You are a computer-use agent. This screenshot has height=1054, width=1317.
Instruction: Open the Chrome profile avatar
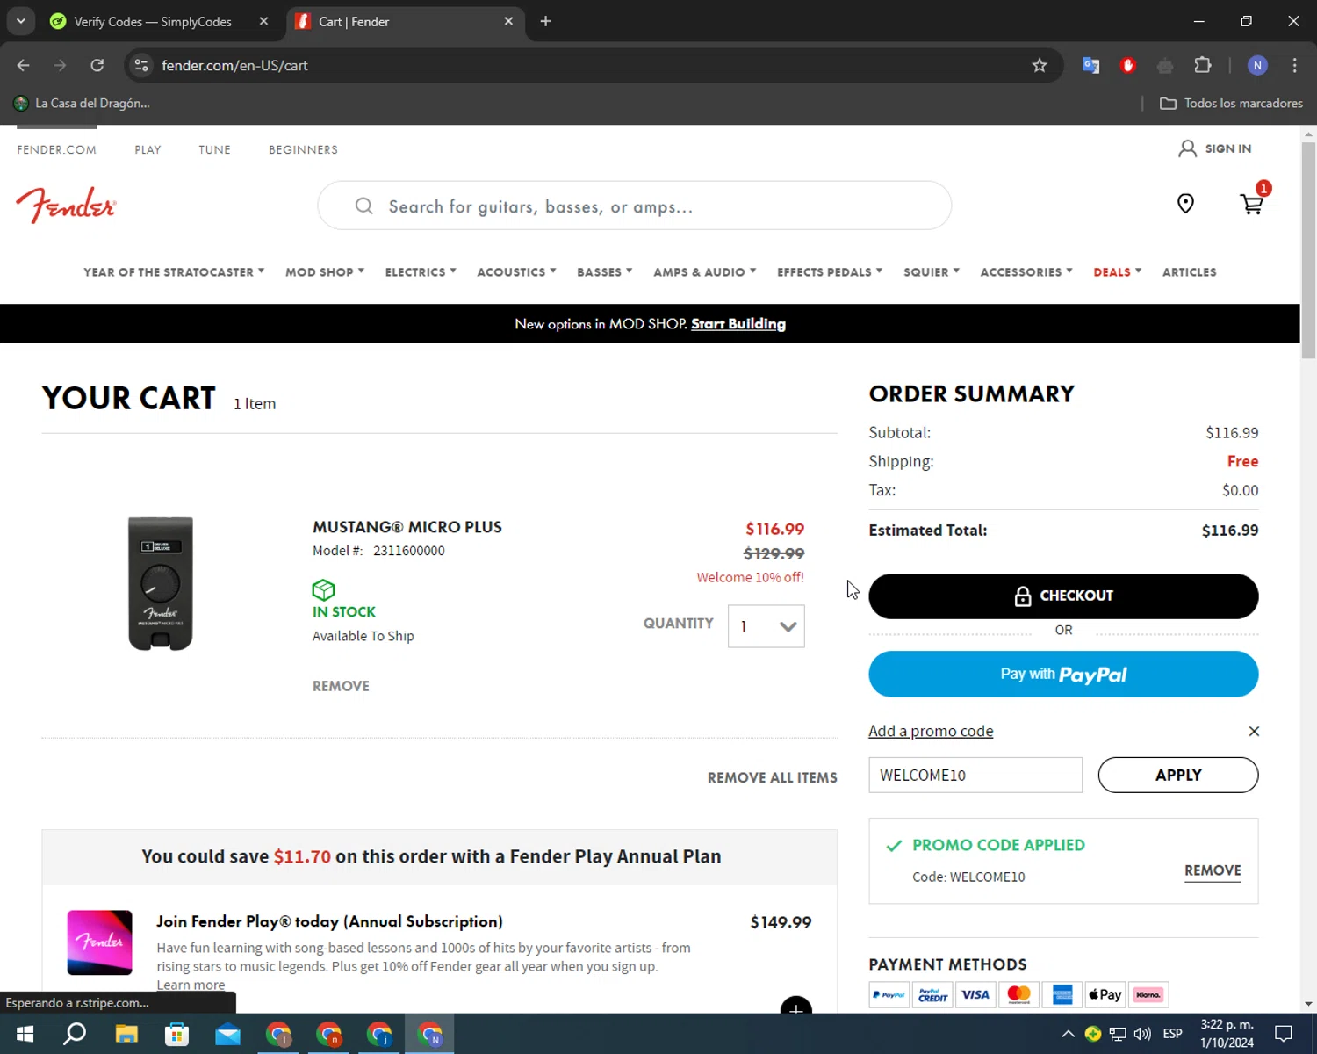pyautogui.click(x=1257, y=65)
